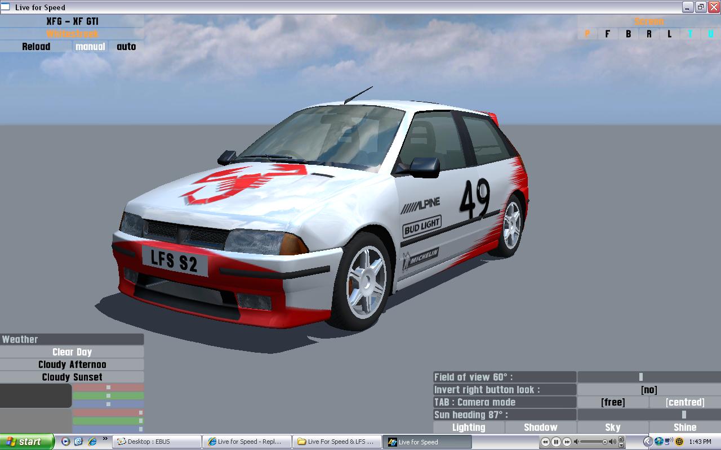
Task: Select the B view button
Action: 628,34
